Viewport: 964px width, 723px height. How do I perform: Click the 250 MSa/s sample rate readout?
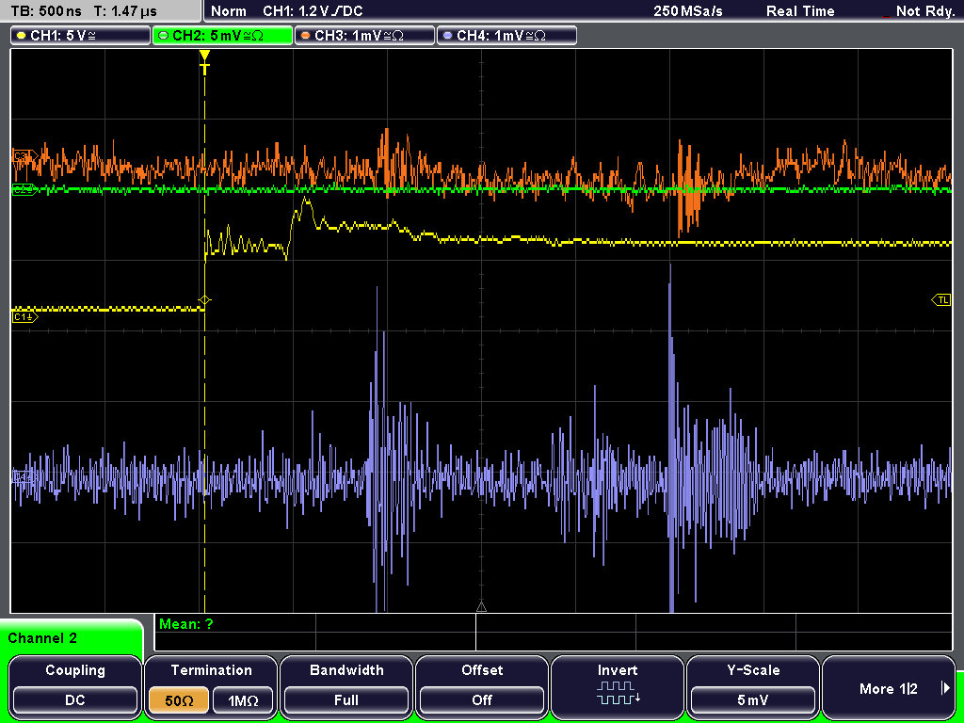[688, 11]
